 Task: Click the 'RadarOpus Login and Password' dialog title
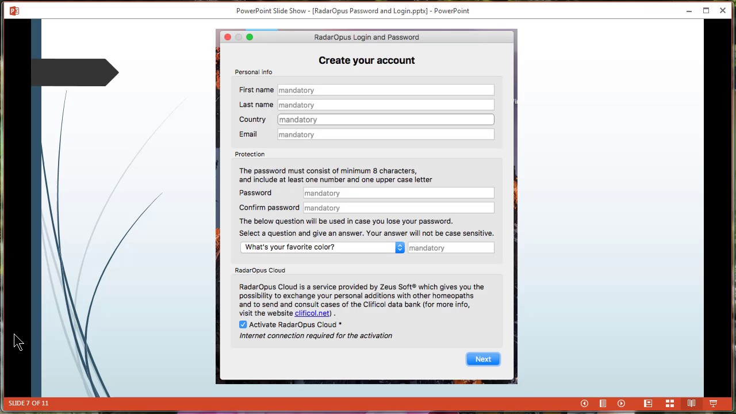tap(366, 37)
